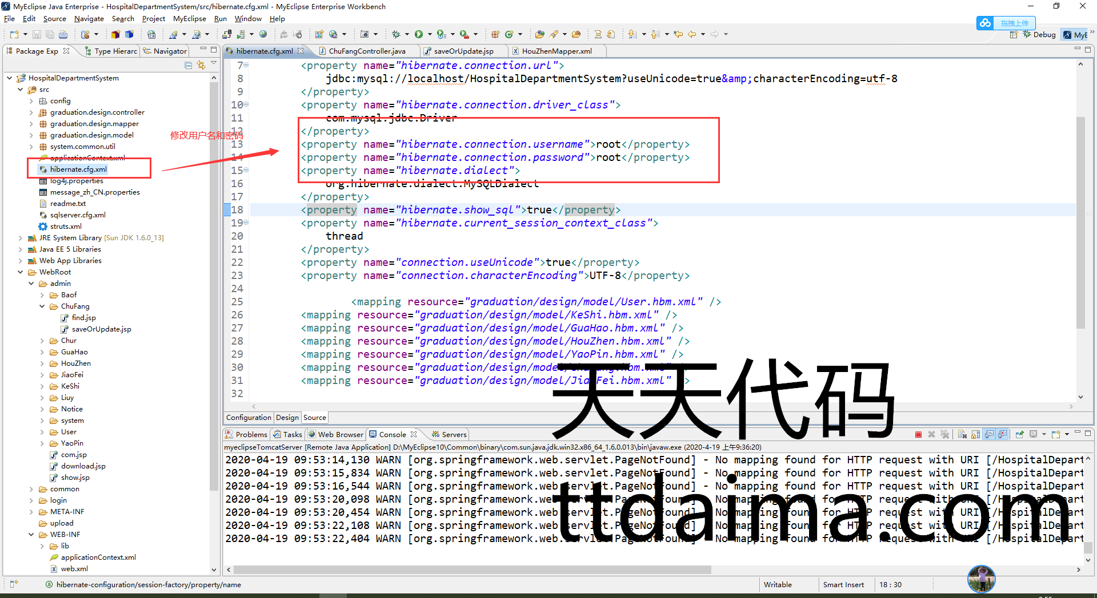This screenshot has height=598, width=1097.
Task: Click the Back navigation arrow in toolbar
Action: (692, 34)
